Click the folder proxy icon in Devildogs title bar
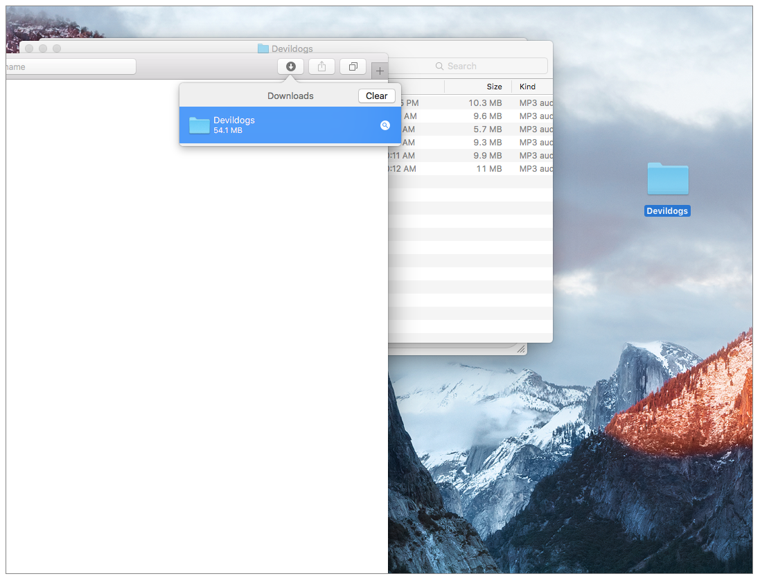This screenshot has width=760, height=583. coord(263,48)
